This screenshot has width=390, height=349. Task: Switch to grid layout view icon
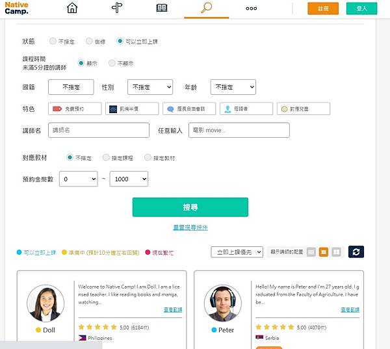[x=336, y=252]
